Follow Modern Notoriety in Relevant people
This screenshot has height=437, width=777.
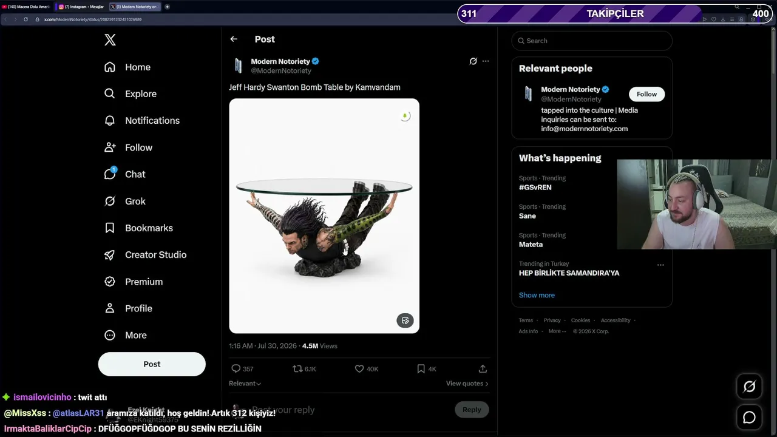coord(646,94)
